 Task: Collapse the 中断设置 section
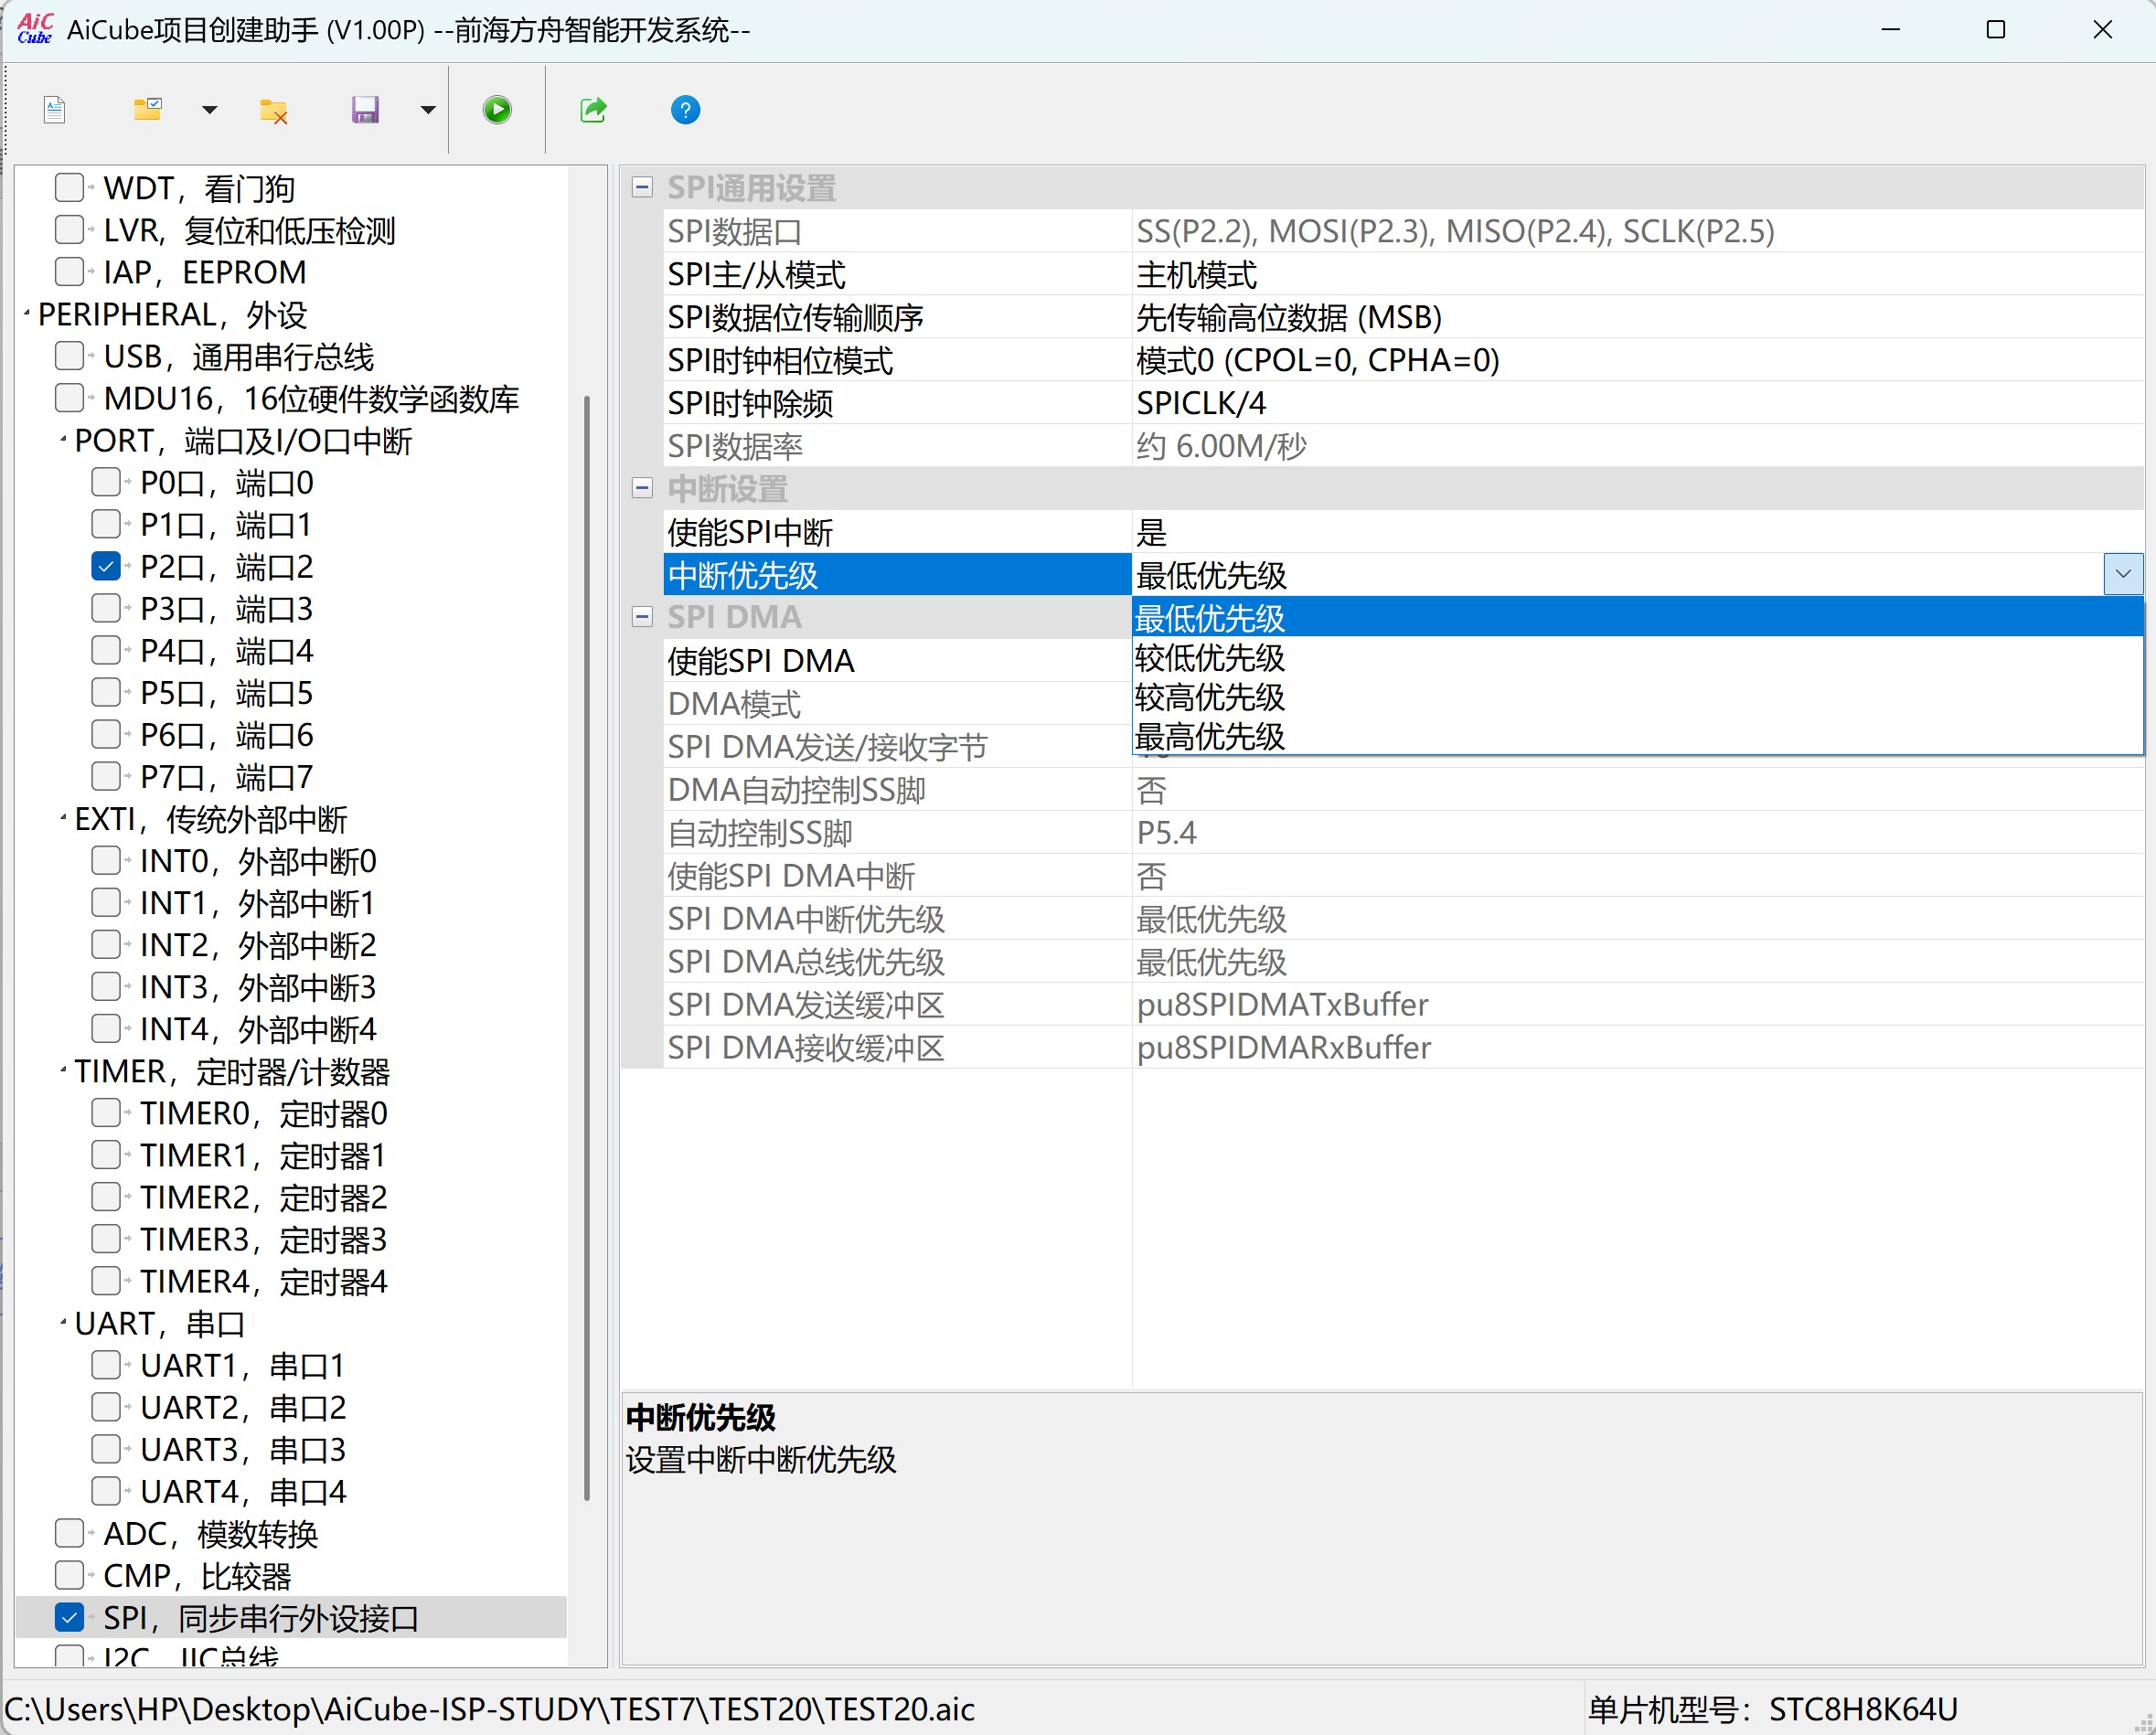642,488
